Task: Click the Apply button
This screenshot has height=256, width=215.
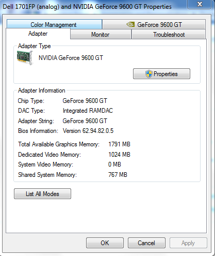Action: [x=188, y=243]
